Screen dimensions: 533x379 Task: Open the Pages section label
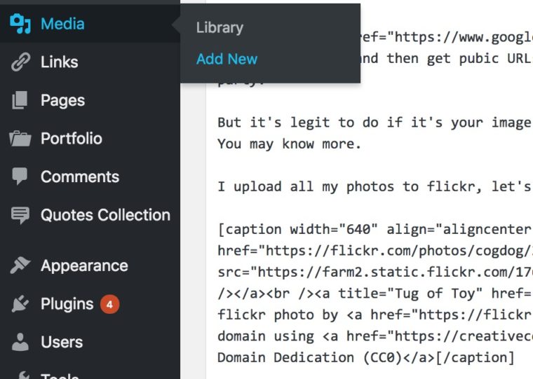[x=62, y=100]
